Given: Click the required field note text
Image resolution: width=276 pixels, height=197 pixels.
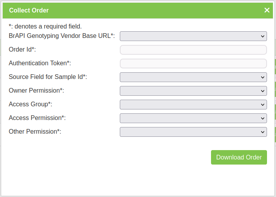Looking at the screenshot, I should tap(45, 27).
